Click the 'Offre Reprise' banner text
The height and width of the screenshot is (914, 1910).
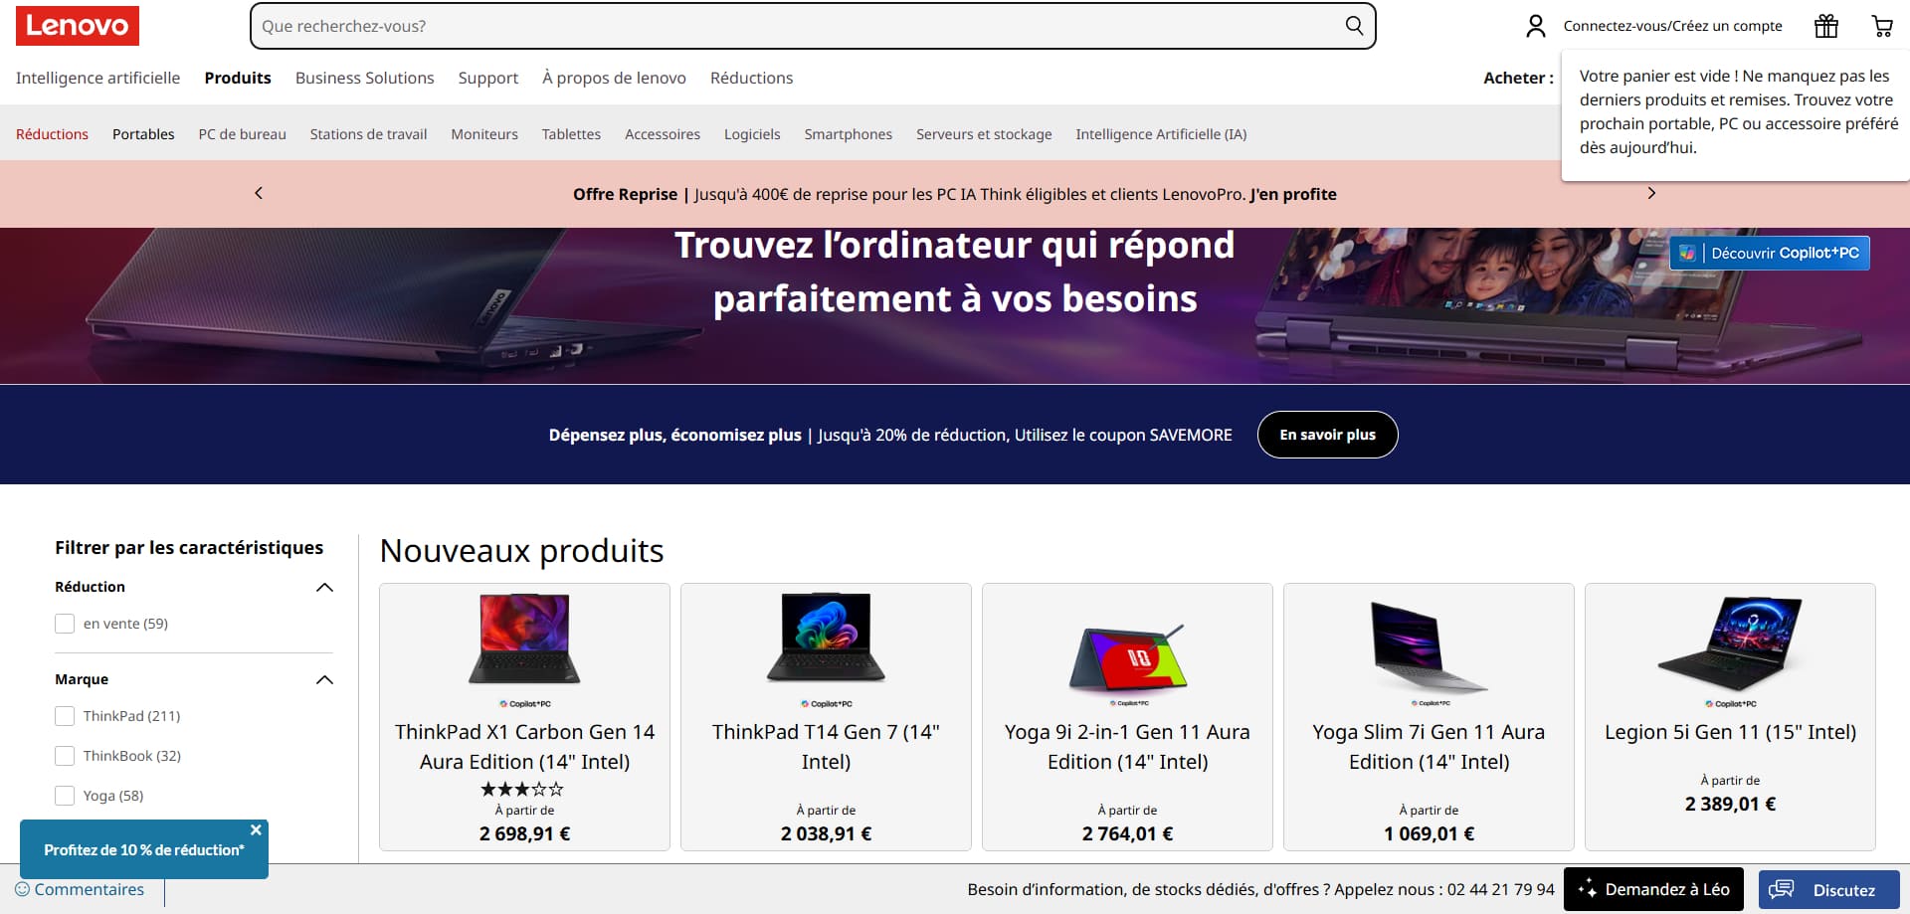[625, 194]
